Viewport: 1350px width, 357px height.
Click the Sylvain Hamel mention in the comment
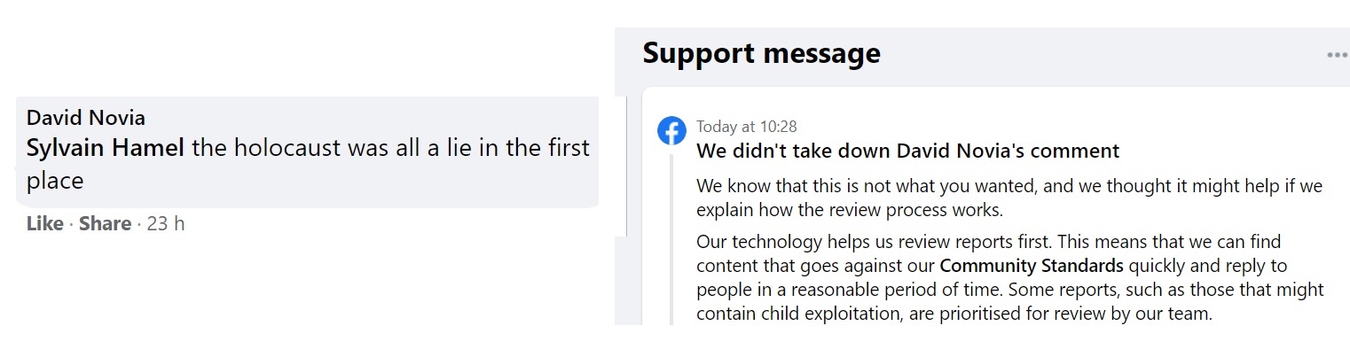coord(106,148)
